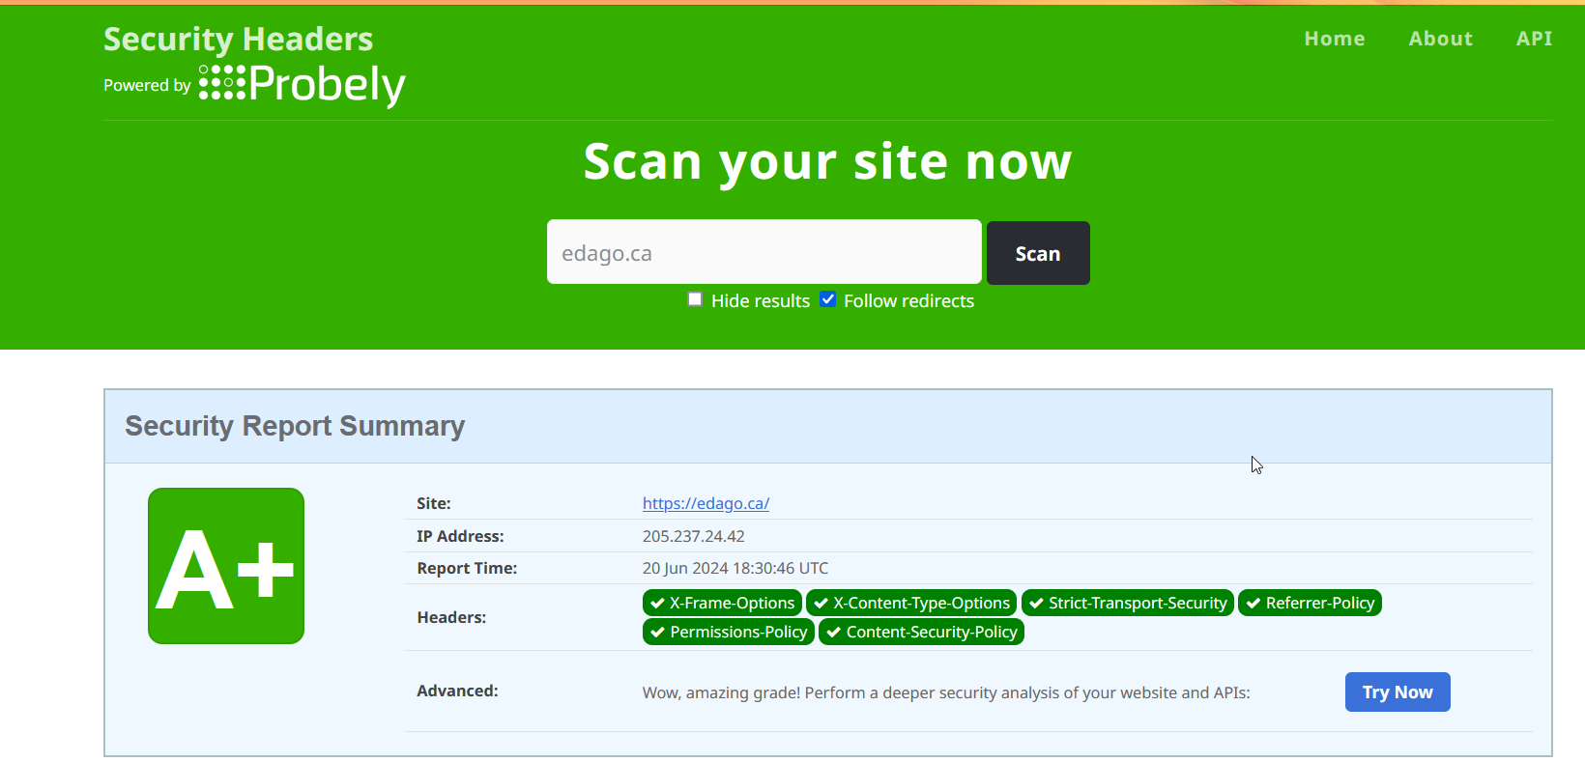
Task: Click the A+ grade badge
Action: pos(226,566)
